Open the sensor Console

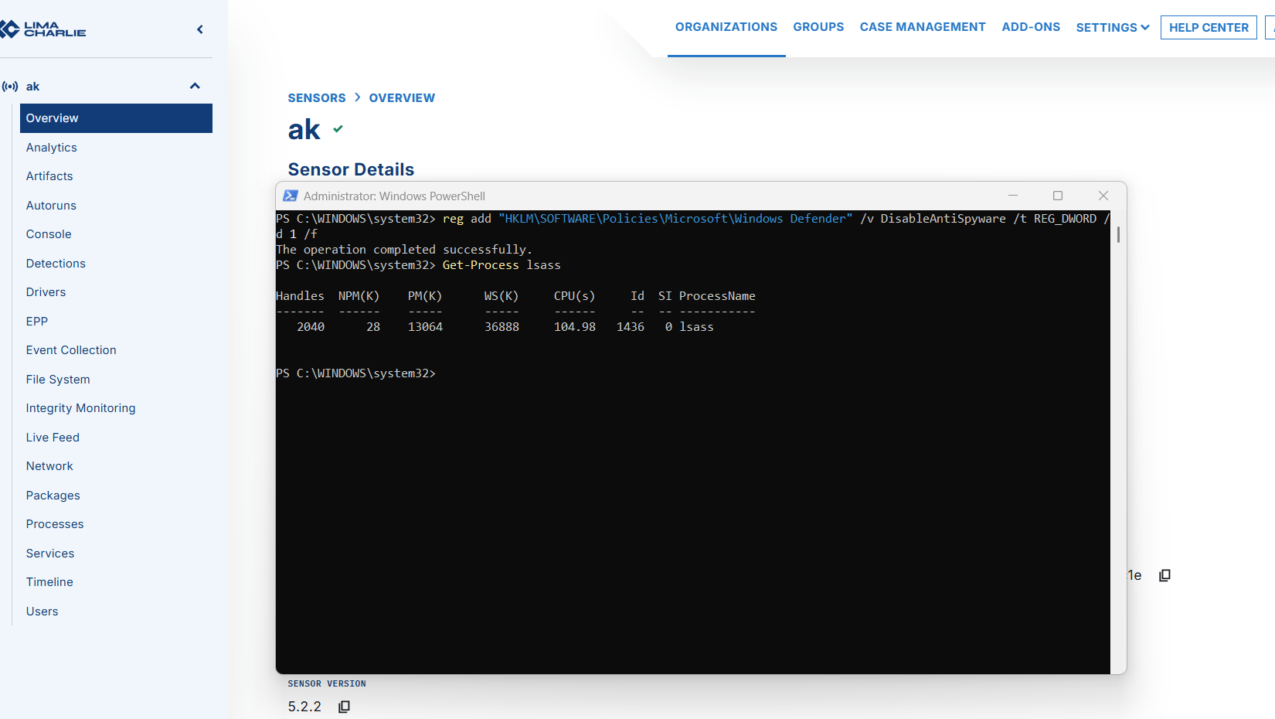pos(49,234)
